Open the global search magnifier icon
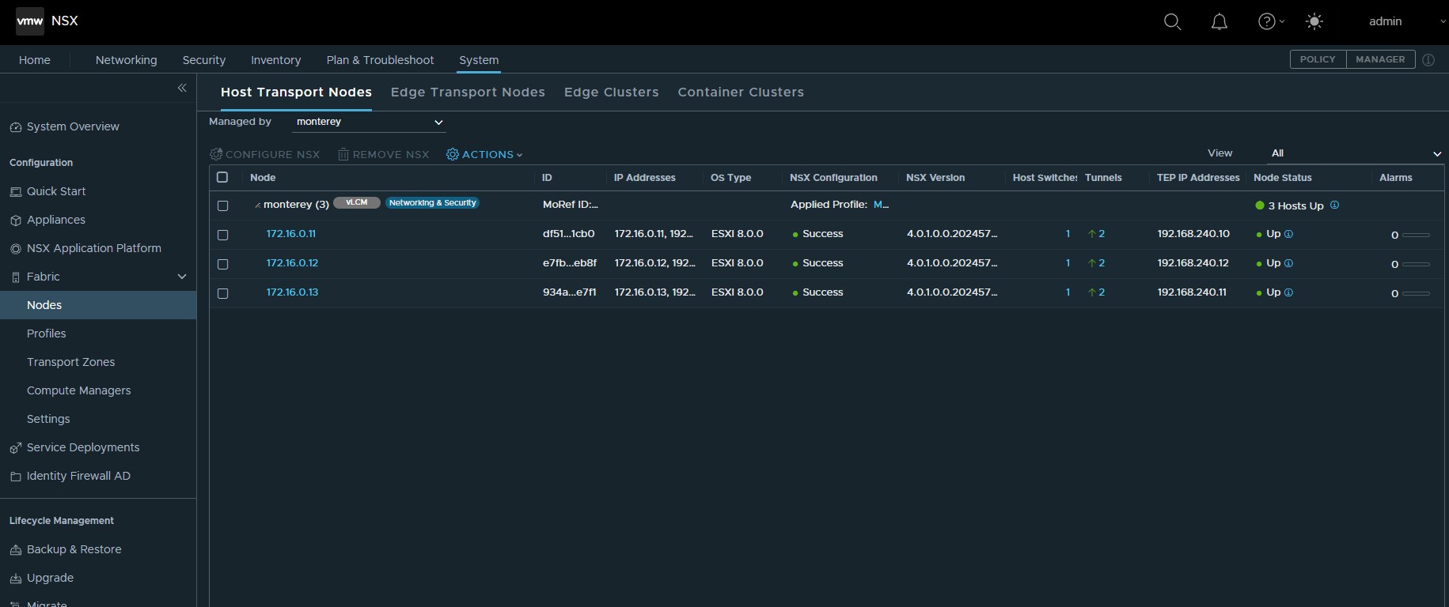 pyautogui.click(x=1172, y=22)
